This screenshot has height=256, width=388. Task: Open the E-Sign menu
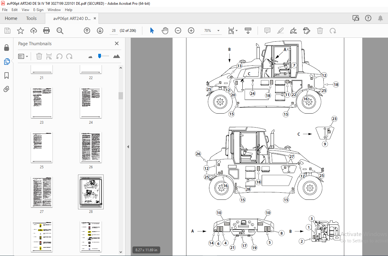pyautogui.click(x=38, y=10)
